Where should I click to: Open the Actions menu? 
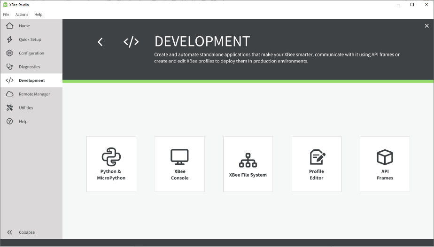tap(22, 15)
